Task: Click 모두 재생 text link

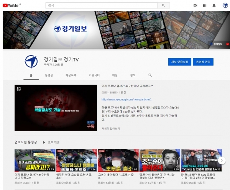Action: [x=54, y=142]
